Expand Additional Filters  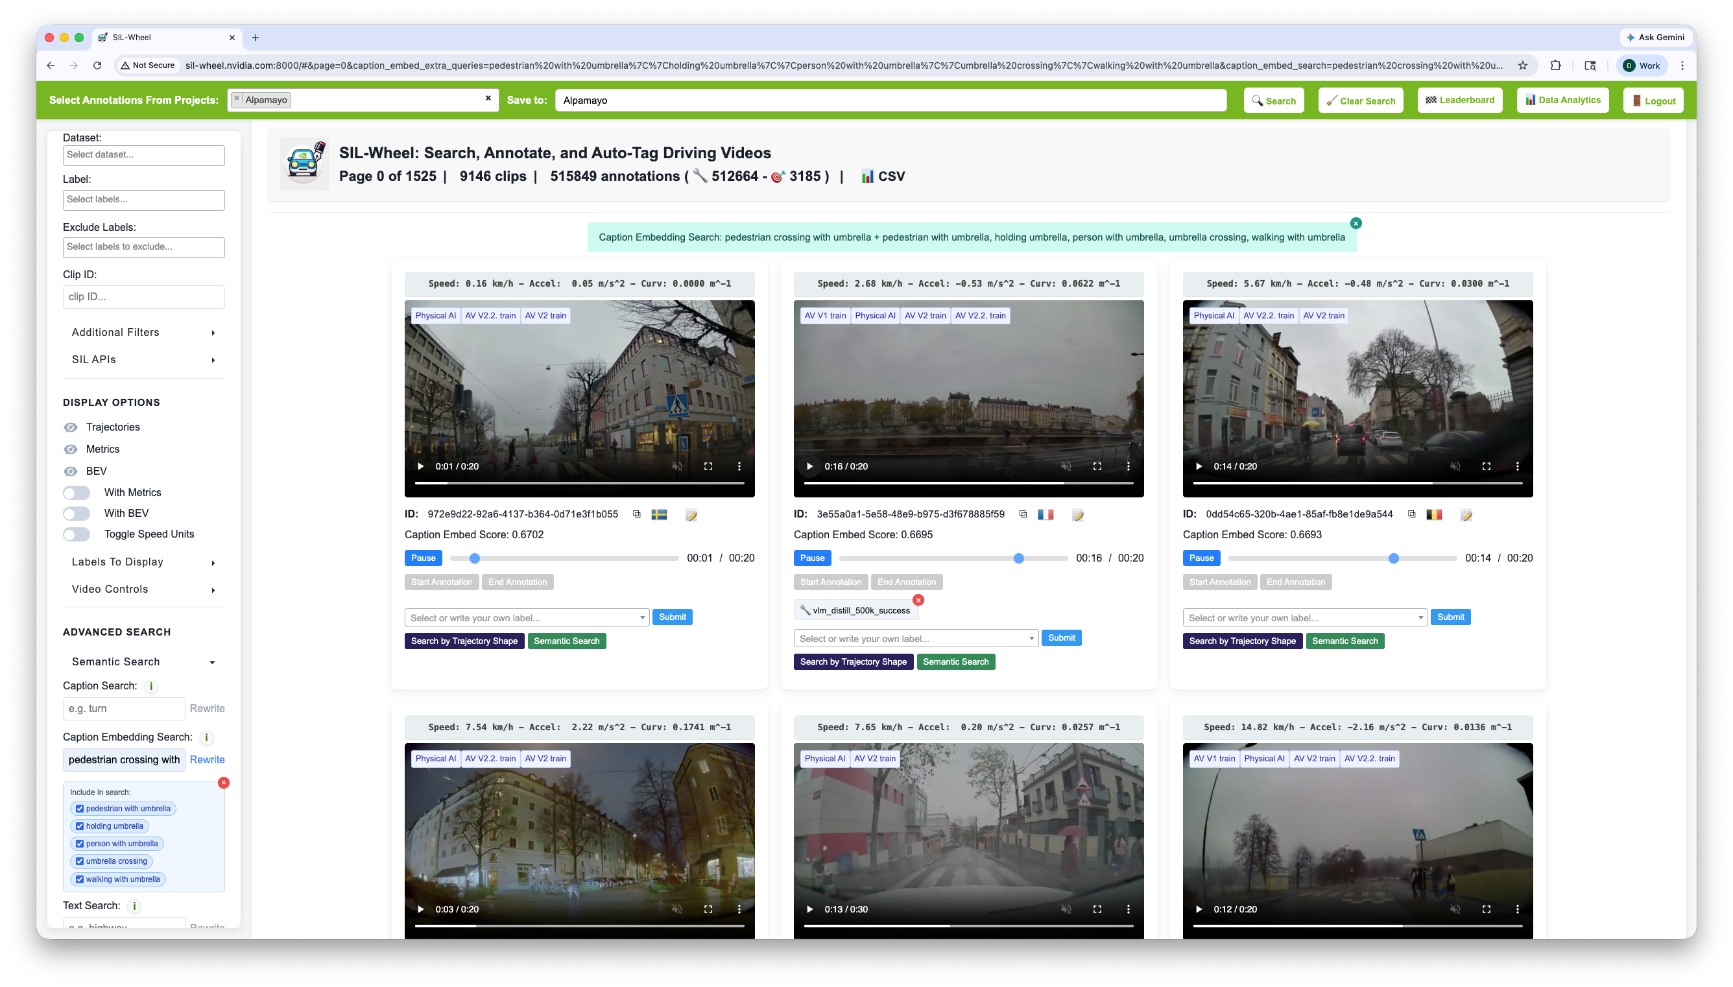tap(144, 332)
